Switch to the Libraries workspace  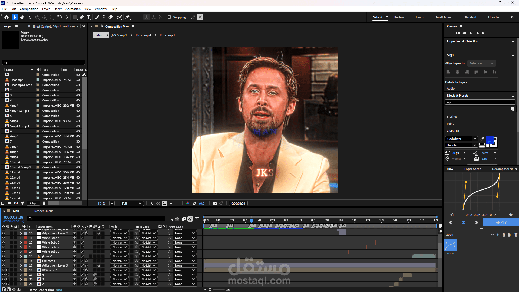pyautogui.click(x=494, y=17)
